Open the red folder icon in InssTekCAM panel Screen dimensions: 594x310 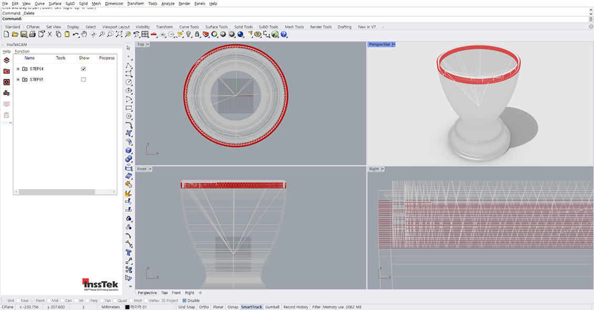pos(7,71)
